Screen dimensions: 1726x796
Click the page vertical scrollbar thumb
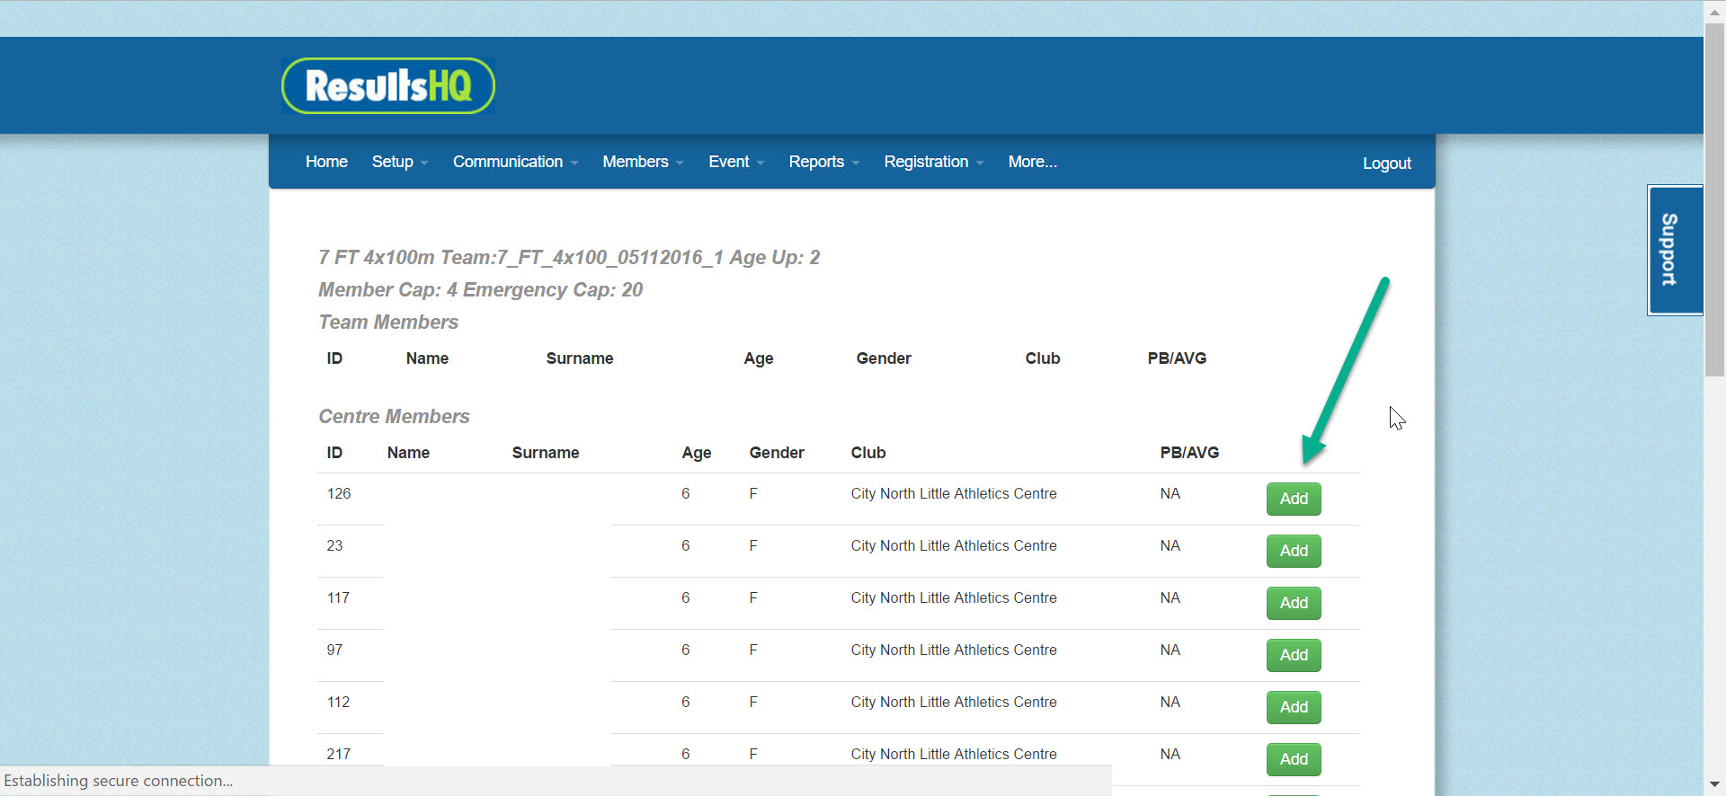[x=1715, y=199]
